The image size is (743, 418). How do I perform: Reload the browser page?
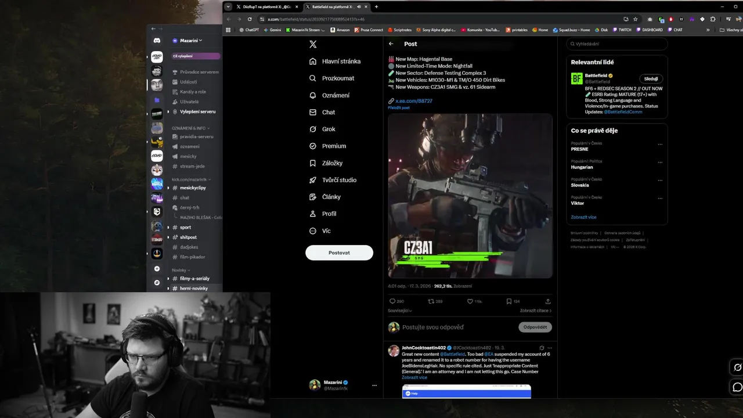tap(250, 19)
